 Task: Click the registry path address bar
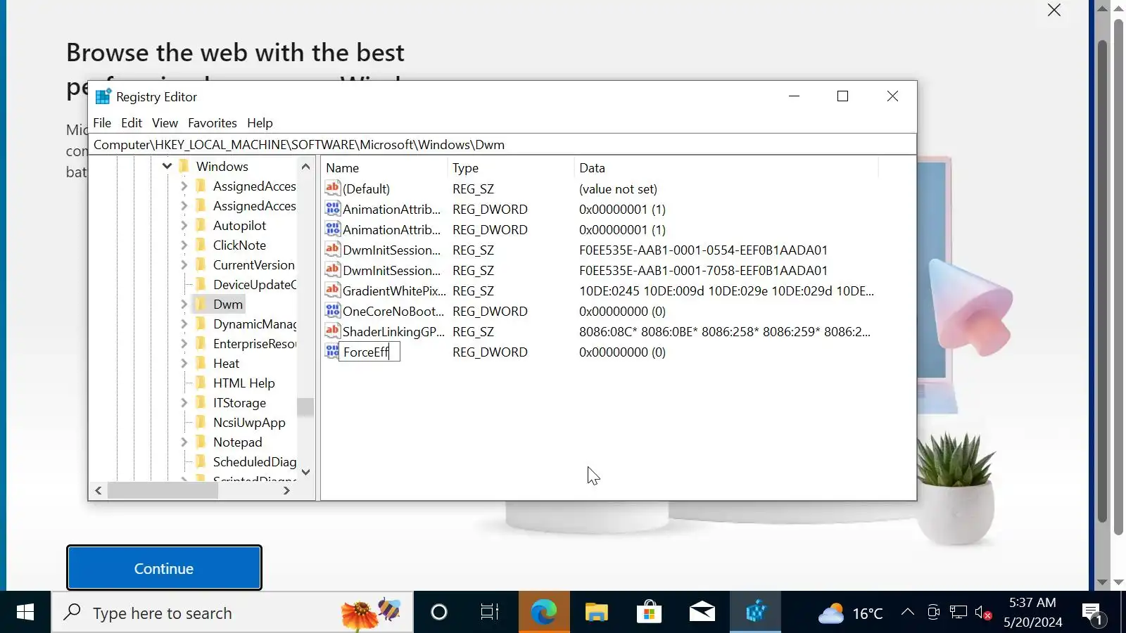point(504,144)
